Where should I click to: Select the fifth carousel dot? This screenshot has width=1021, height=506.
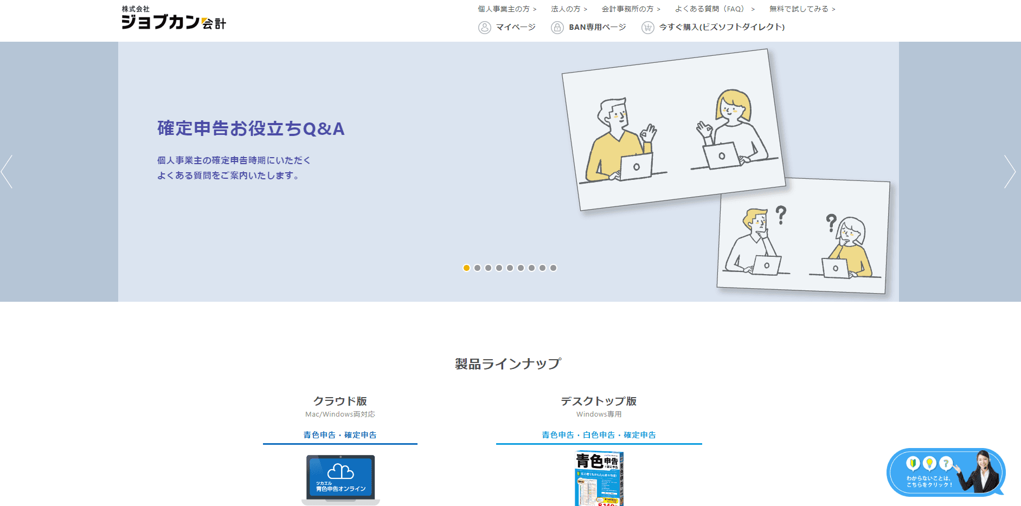coord(510,268)
